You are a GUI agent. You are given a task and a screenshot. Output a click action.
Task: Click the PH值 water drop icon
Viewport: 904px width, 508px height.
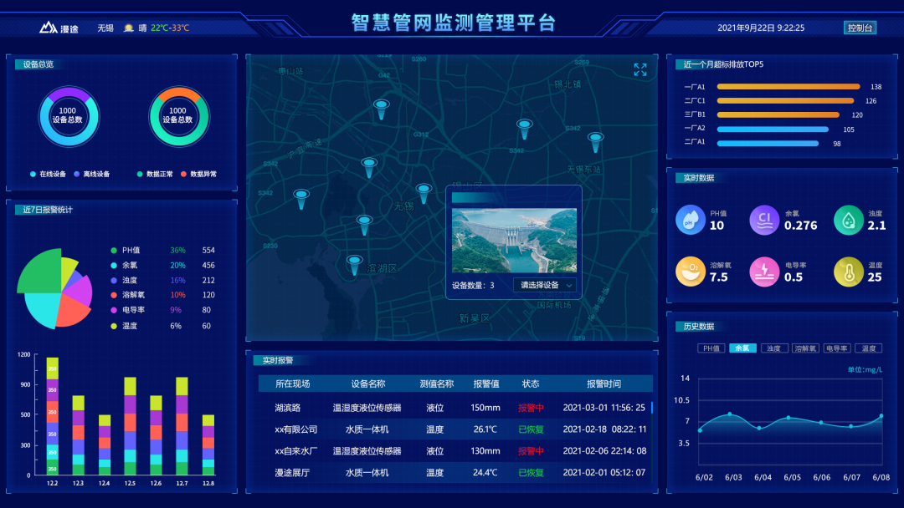click(691, 218)
